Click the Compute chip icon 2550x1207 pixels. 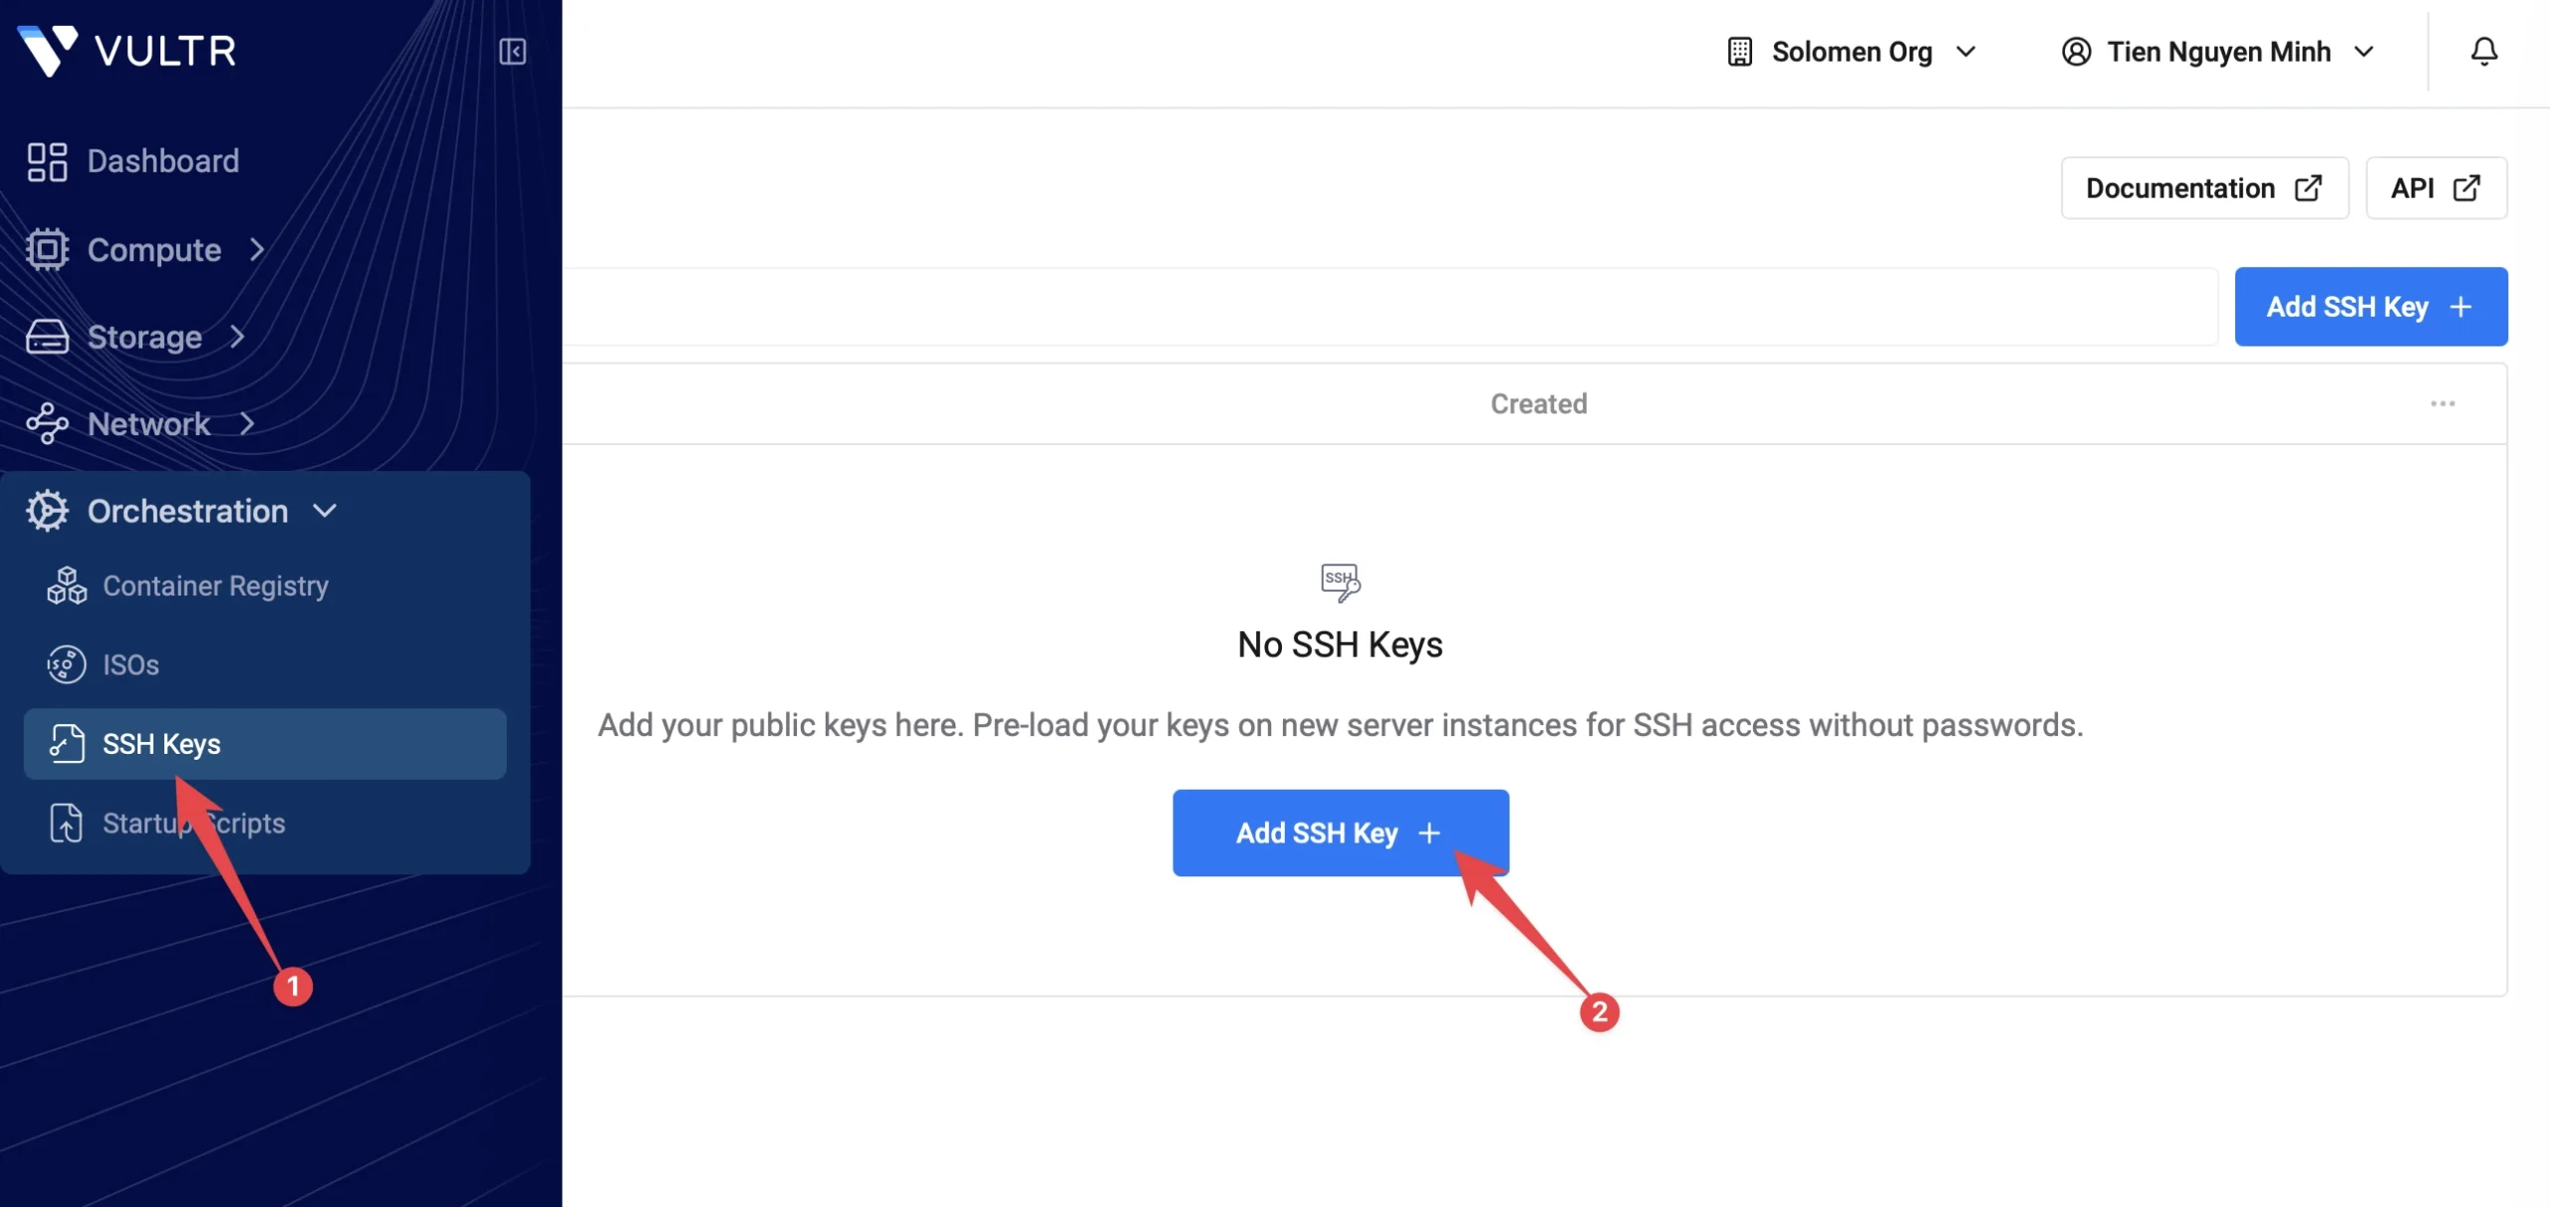click(47, 249)
